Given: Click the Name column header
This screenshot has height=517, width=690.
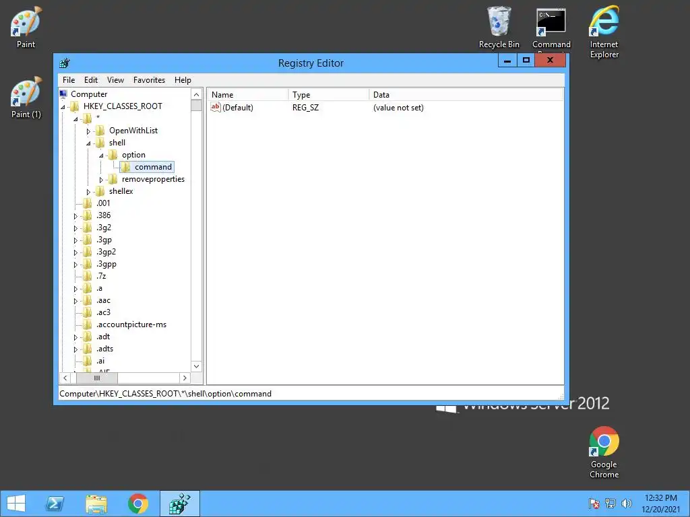Looking at the screenshot, I should [248, 94].
